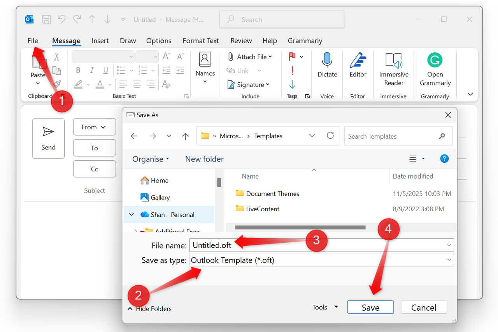Expand the Tools dropdown in Save dialog
The height and width of the screenshot is (332, 498).
pos(324,307)
